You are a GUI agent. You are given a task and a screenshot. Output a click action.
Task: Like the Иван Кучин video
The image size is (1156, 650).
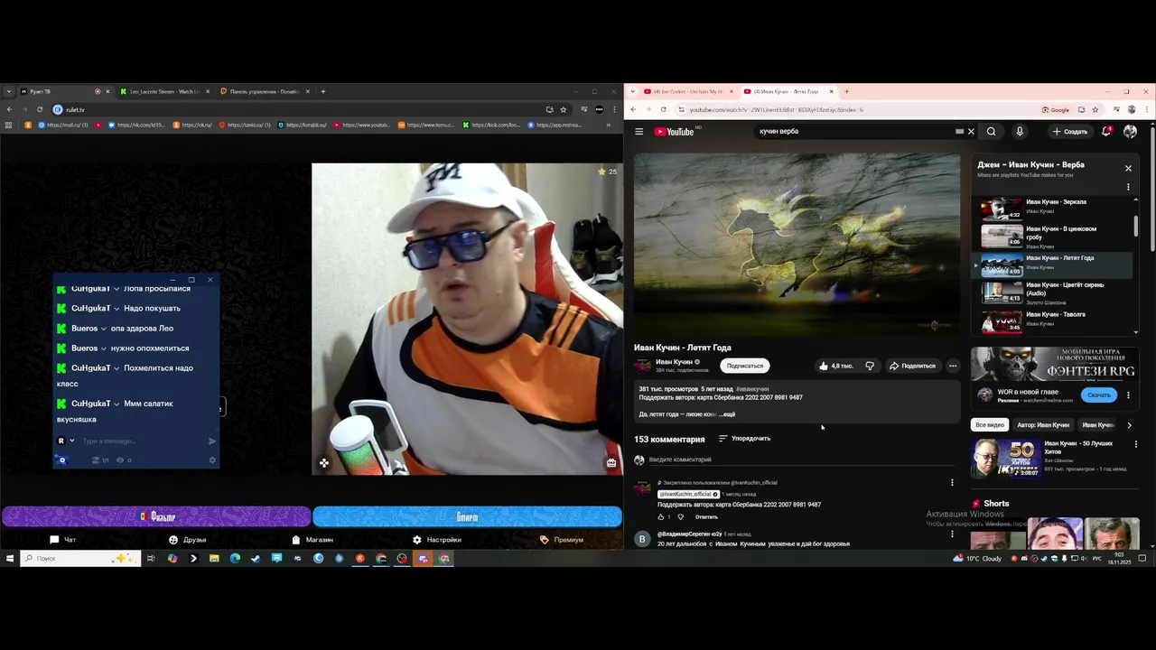tap(836, 366)
